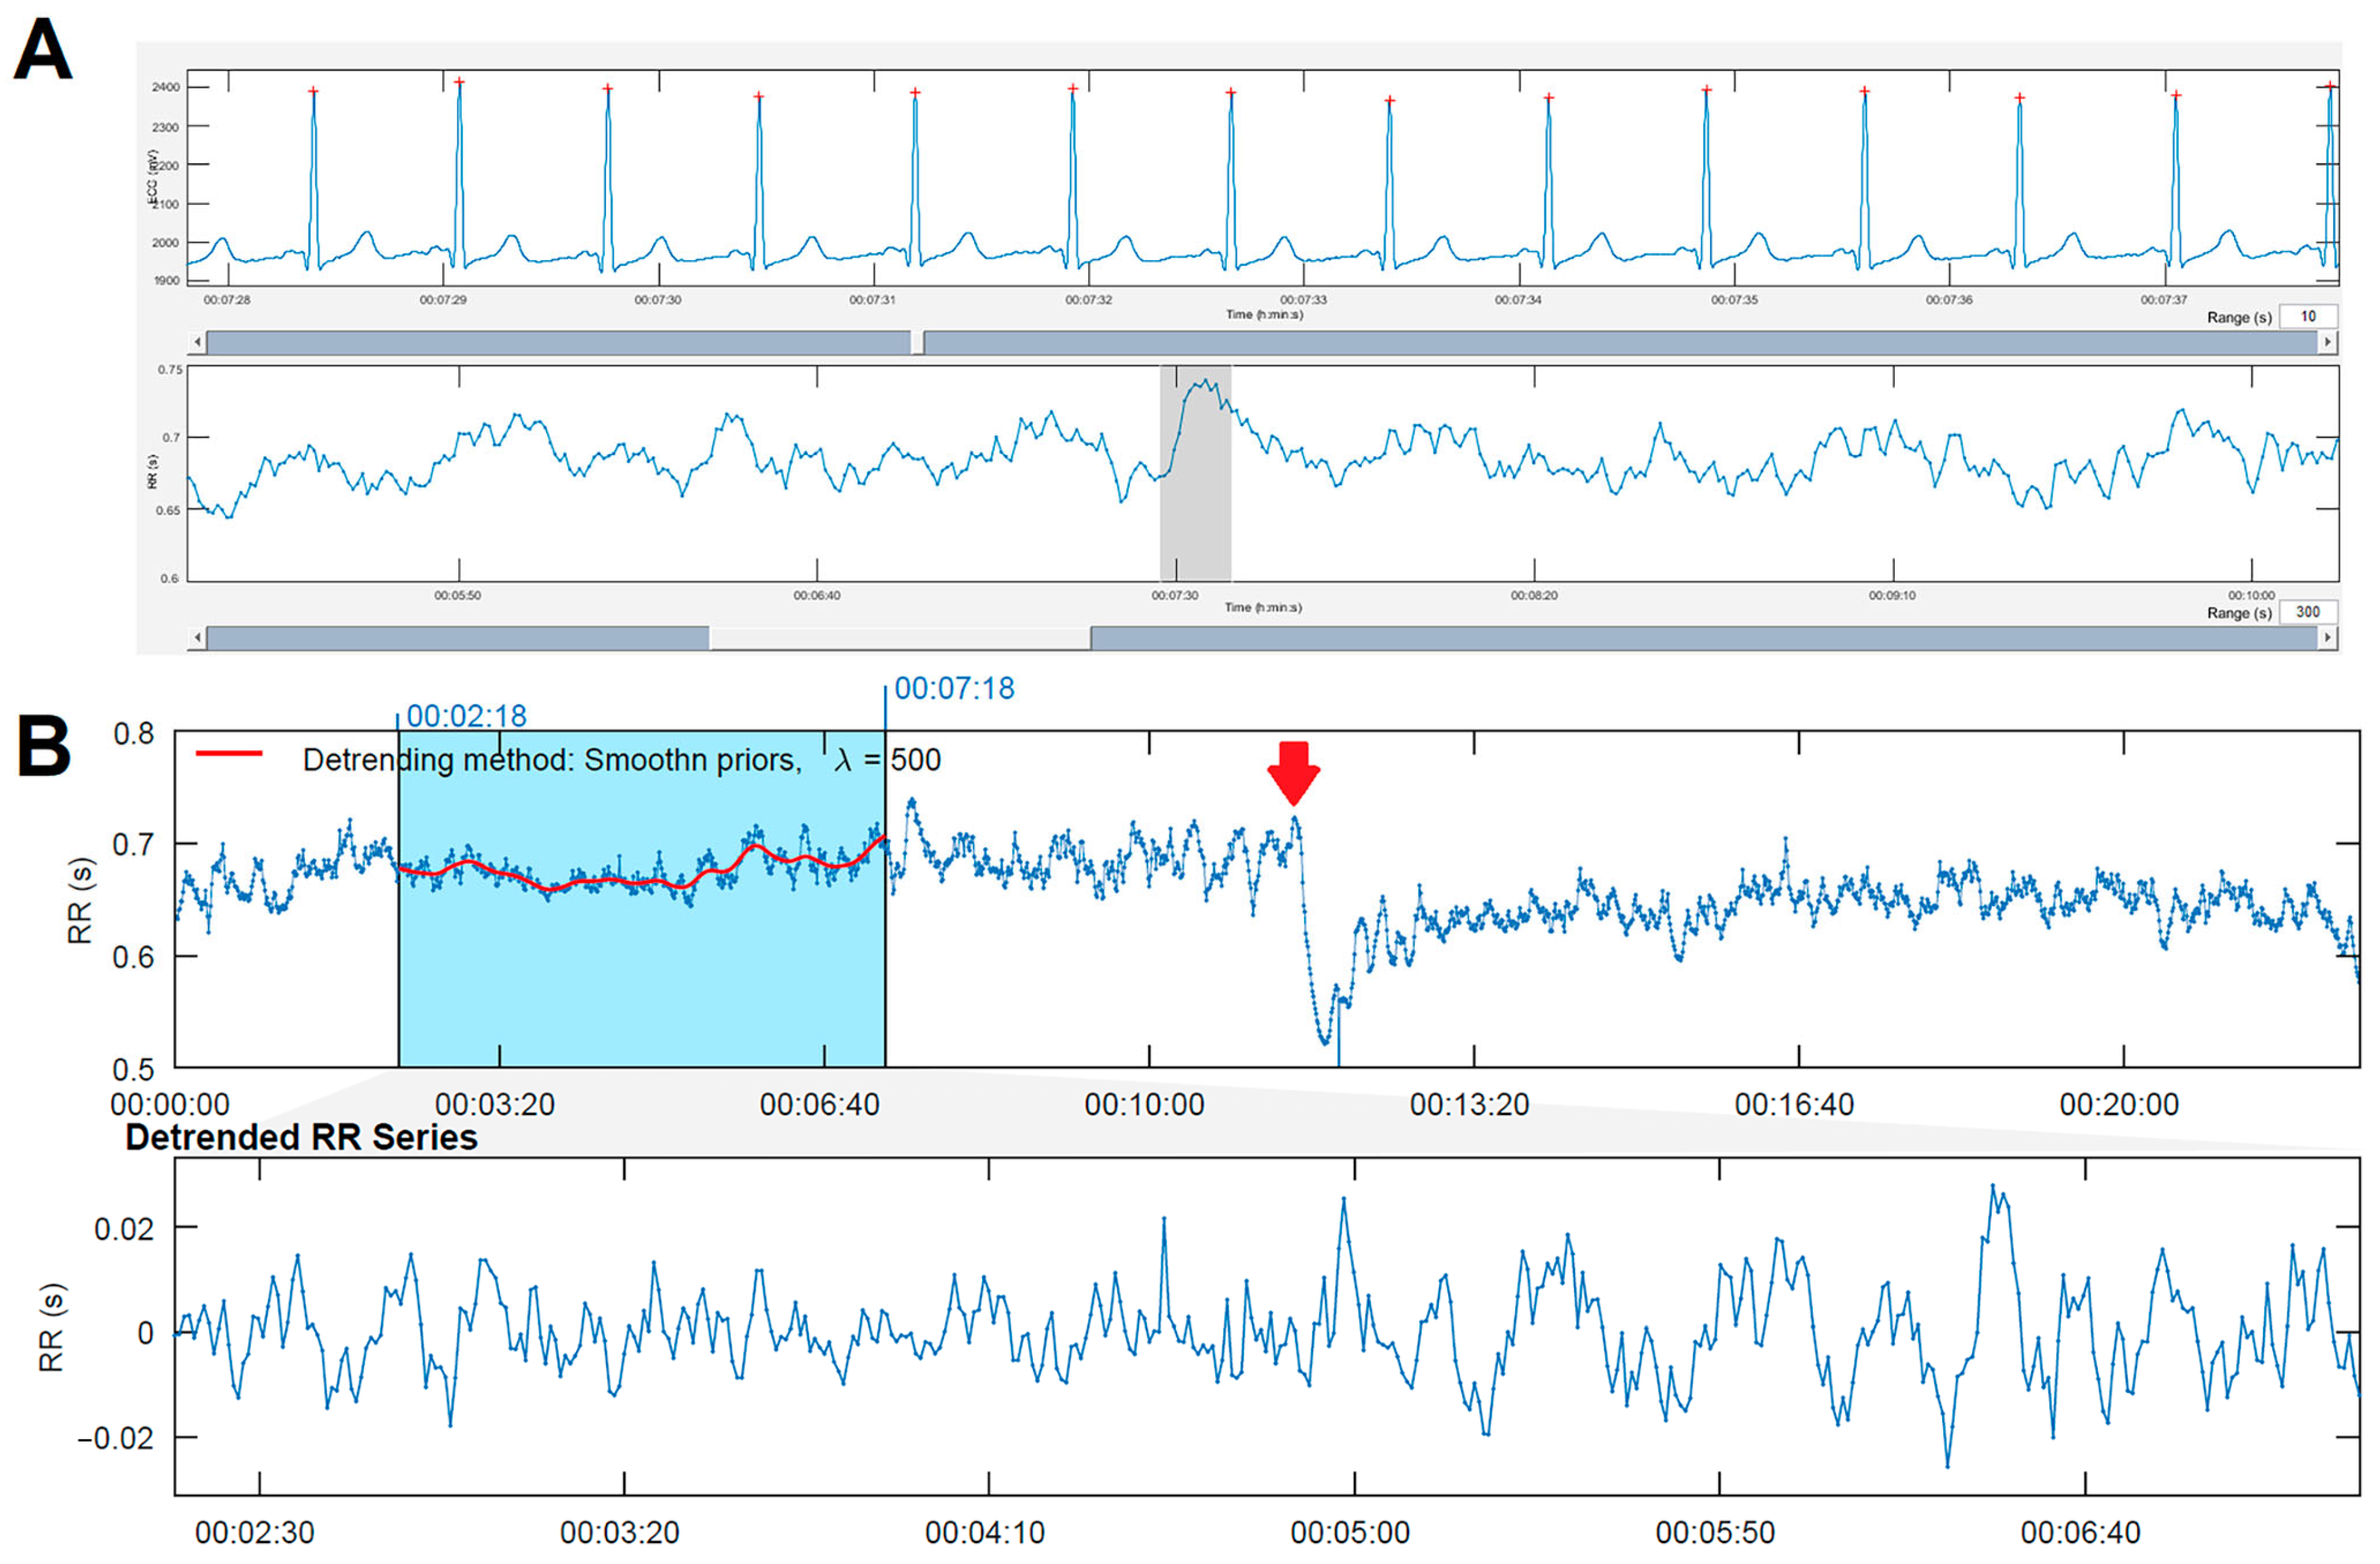Click the Detrended RR Series heading
The height and width of the screenshot is (1564, 2380).
tap(301, 1137)
